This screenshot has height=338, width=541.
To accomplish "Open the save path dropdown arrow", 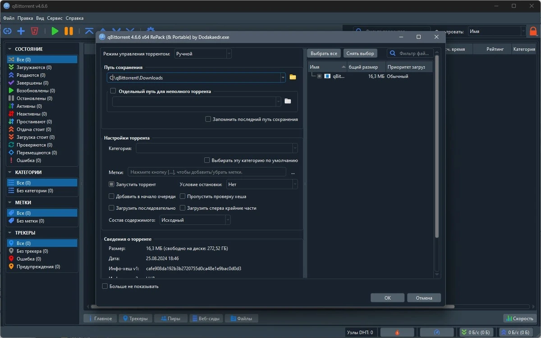I will pos(283,77).
